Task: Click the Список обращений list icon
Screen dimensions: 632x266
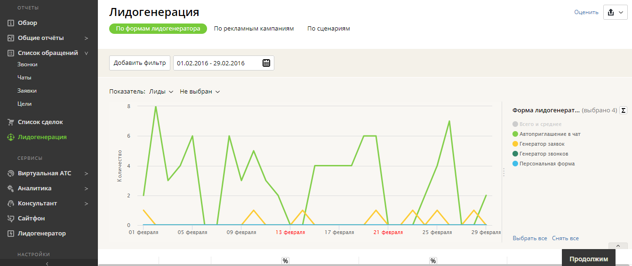Action: [x=10, y=53]
